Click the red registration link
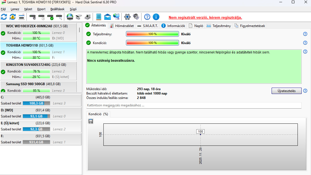 point(205,17)
